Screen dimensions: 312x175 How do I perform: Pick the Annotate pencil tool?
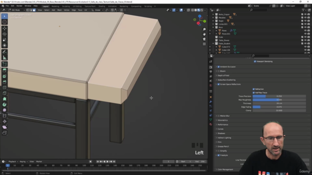(4, 52)
